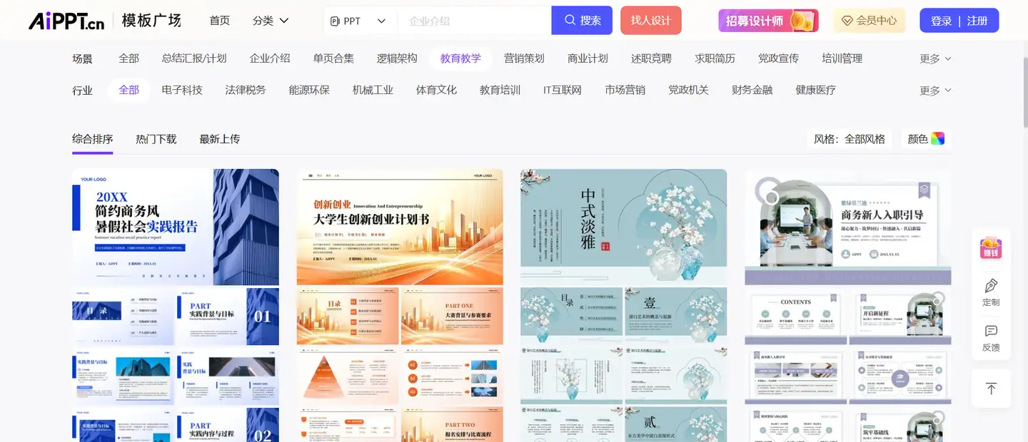Filter industry by 法律税务
1028x442 pixels.
[246, 90]
